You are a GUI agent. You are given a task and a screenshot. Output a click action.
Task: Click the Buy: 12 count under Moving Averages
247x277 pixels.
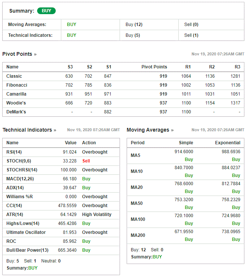click(x=138, y=250)
